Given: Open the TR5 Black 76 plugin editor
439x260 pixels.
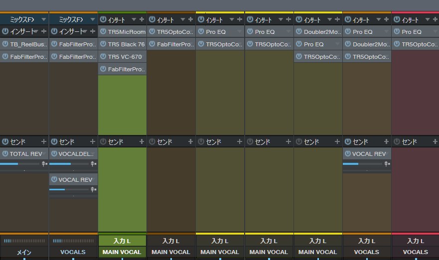Looking at the screenshot, I should point(126,44).
